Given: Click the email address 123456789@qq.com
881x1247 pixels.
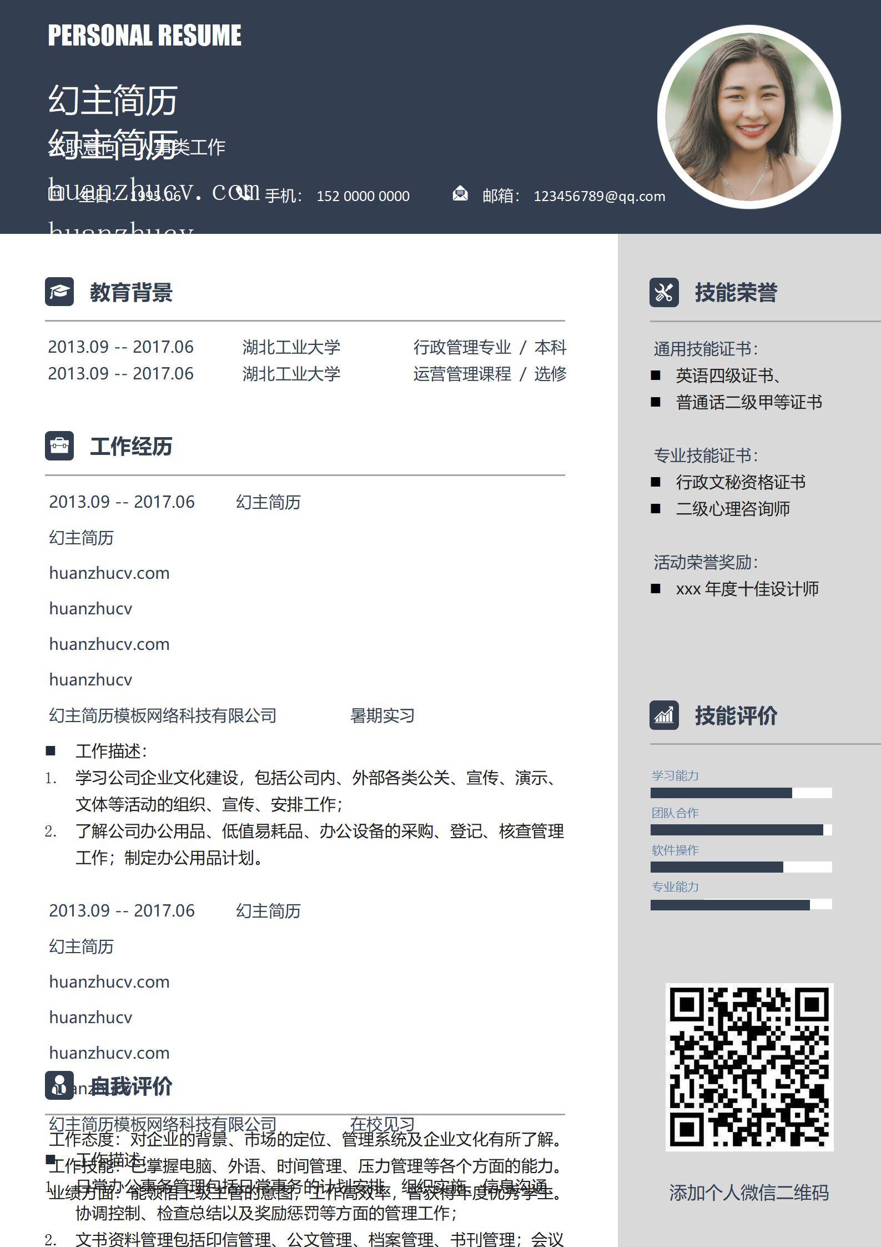Looking at the screenshot, I should coord(599,196).
